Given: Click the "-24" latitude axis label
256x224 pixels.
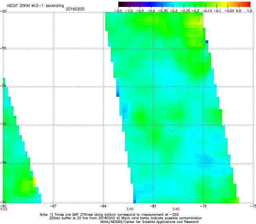Looking at the screenshot, I should [3, 85].
